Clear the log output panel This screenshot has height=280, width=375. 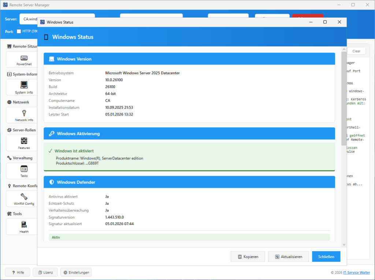(356, 51)
